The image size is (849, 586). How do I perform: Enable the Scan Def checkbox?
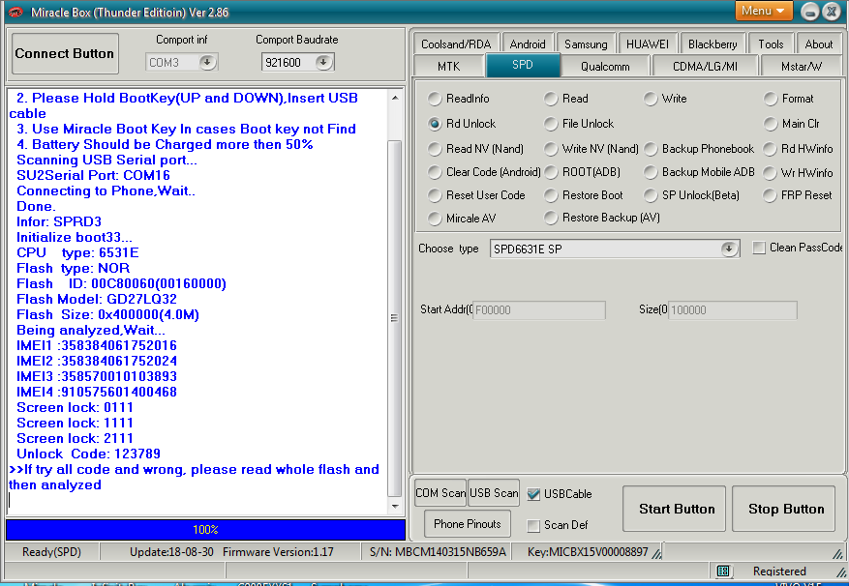[x=533, y=525]
